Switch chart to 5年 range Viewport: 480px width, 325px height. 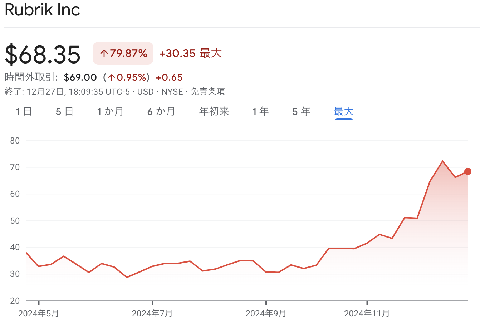point(301,111)
